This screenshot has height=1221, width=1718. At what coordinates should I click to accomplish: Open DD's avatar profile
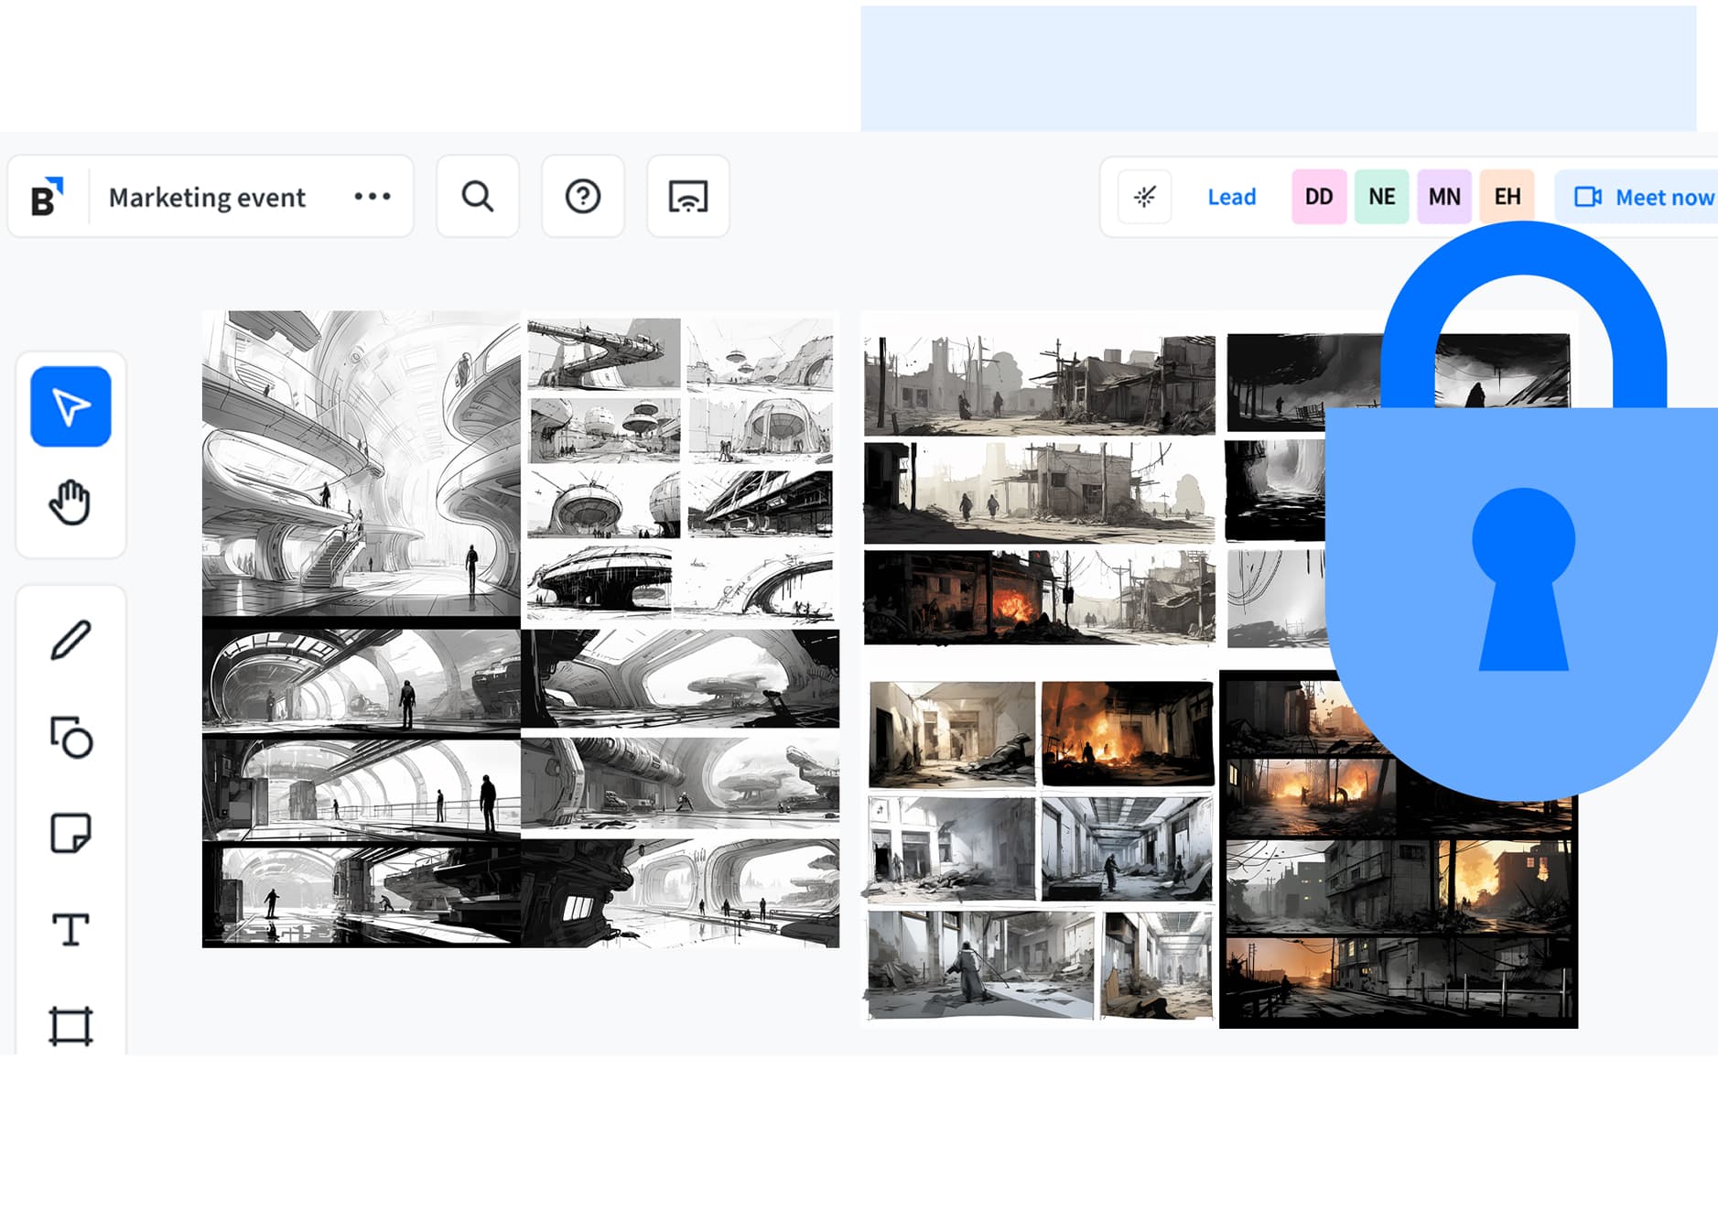coord(1318,196)
